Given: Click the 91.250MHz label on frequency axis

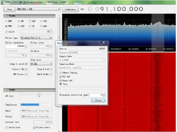Looking at the screenshot, I should [x=168, y=49].
